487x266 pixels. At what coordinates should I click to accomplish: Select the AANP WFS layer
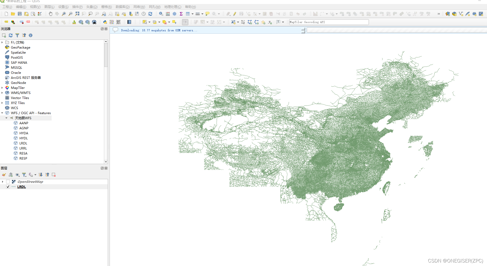click(x=24, y=123)
